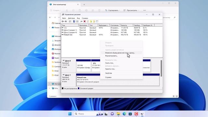The height and width of the screenshot is (117, 208).
Task: Open Главная in Explorer sidebar
Action: click(x=56, y=23)
